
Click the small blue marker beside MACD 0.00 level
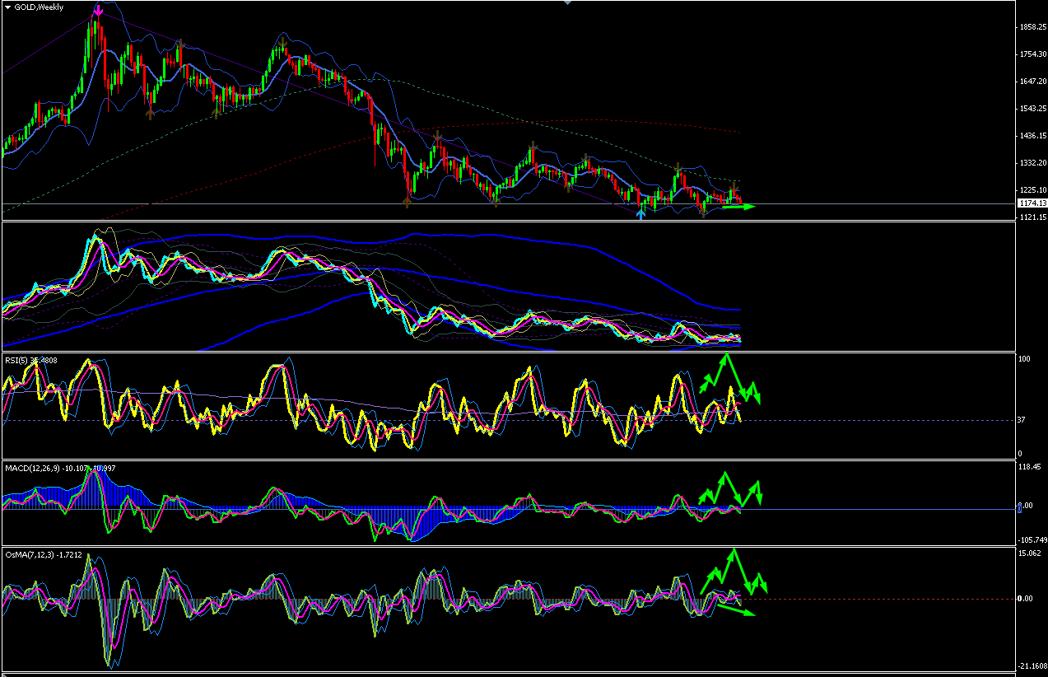pyautogui.click(x=1018, y=507)
